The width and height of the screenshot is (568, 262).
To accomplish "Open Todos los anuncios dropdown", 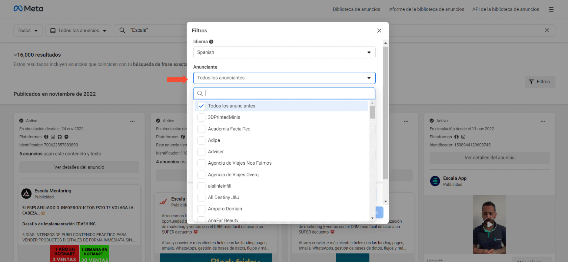I will 78,31.
